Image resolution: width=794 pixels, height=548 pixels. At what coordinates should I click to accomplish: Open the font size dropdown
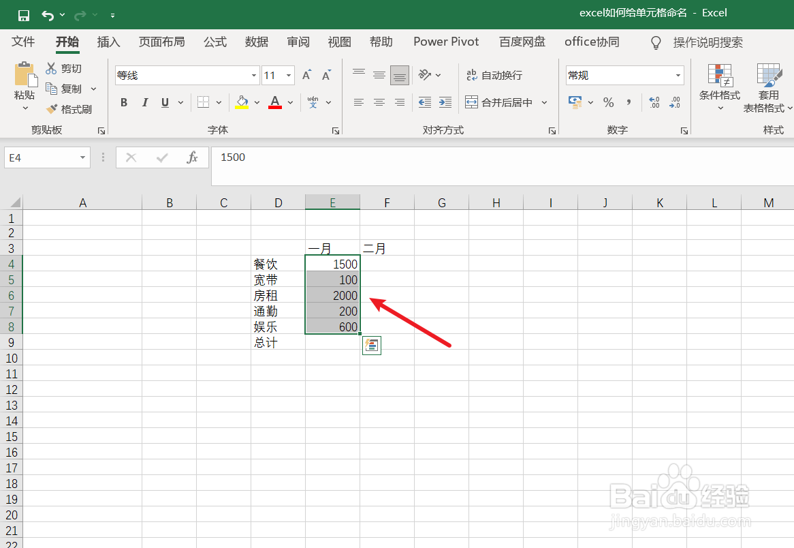(x=288, y=75)
